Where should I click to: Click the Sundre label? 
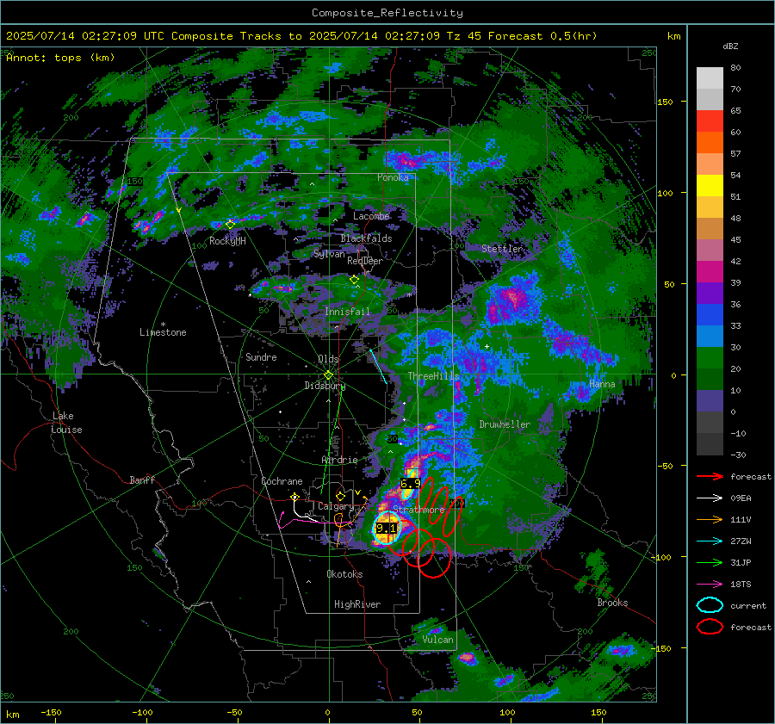coord(261,357)
